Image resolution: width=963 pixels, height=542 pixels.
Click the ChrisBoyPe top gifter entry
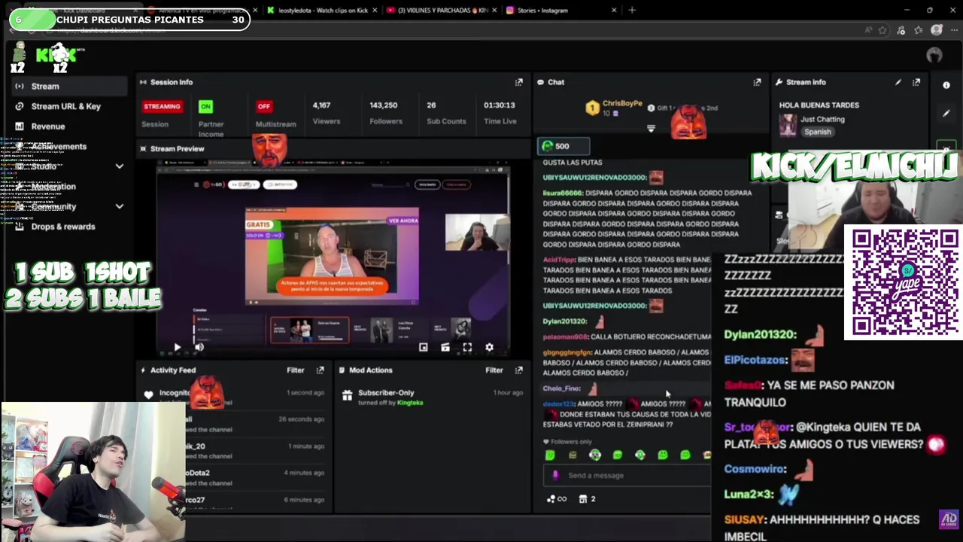[615, 108]
